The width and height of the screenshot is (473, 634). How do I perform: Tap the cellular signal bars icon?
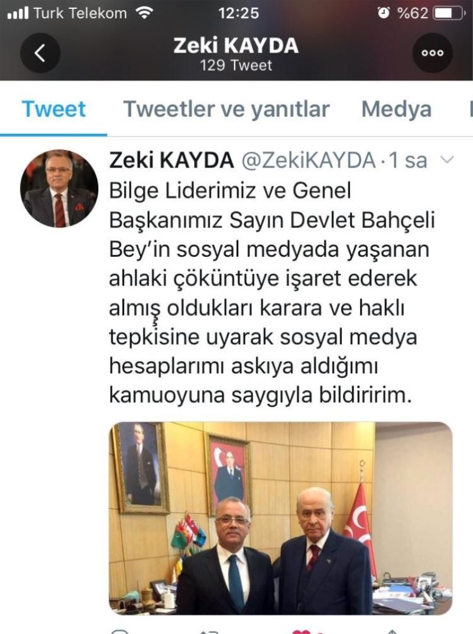18,13
